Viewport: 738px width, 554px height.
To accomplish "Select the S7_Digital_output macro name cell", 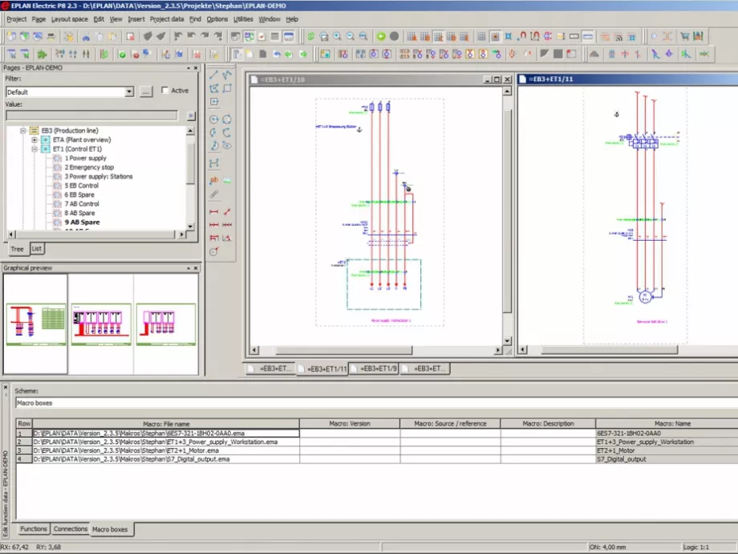I will pyautogui.click(x=667, y=458).
